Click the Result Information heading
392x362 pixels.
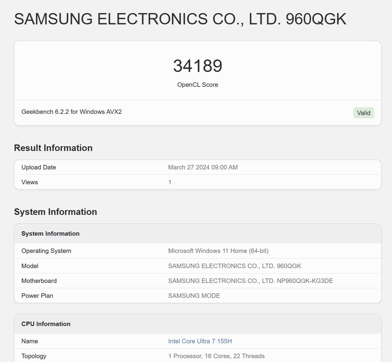tap(53, 148)
